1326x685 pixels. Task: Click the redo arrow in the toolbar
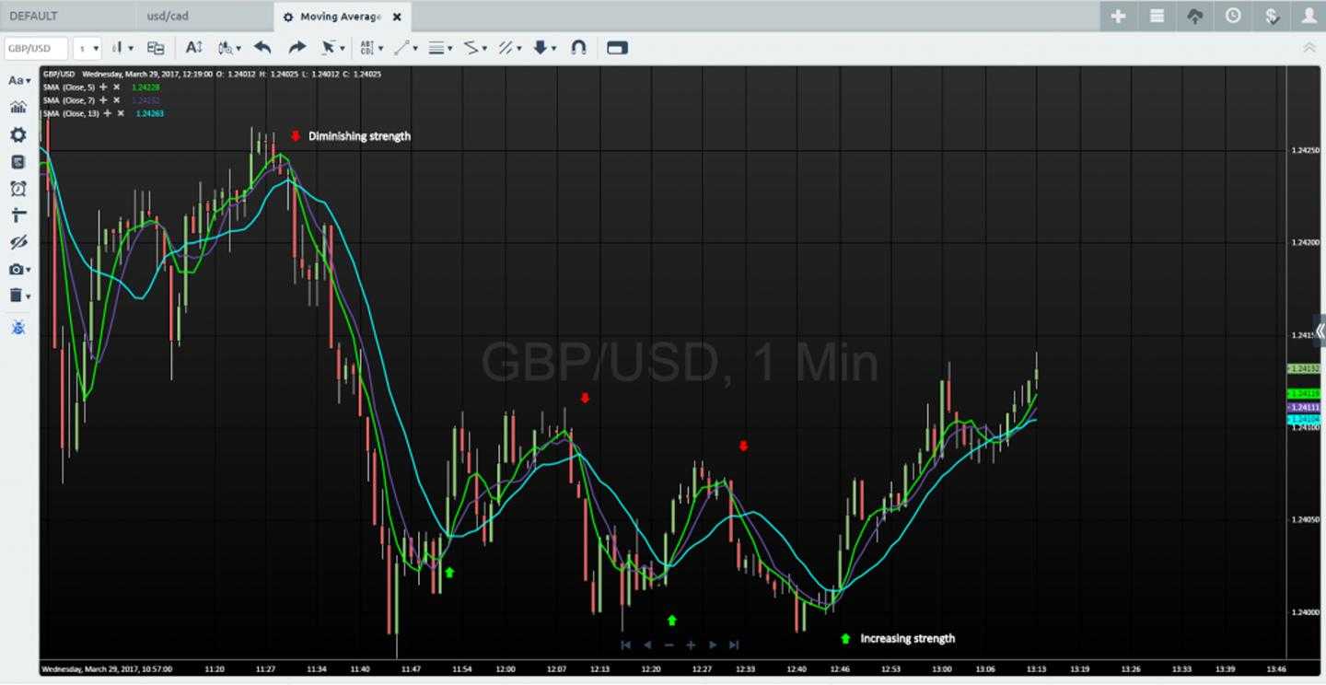tap(297, 48)
